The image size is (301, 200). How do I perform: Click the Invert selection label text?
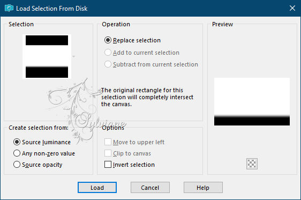(134, 165)
